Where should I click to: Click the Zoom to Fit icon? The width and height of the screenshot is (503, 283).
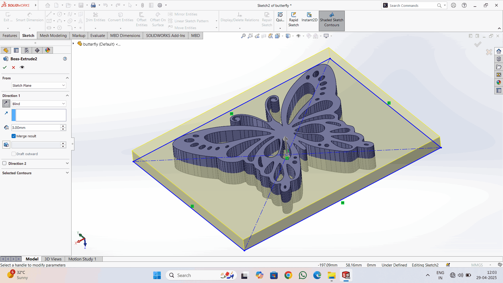243,36
